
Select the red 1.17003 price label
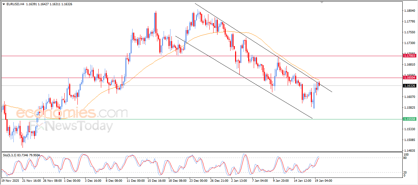(x=410, y=56)
